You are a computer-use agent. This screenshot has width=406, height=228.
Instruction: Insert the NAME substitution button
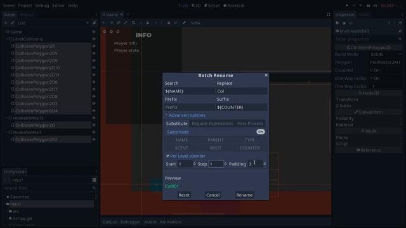[x=181, y=140]
